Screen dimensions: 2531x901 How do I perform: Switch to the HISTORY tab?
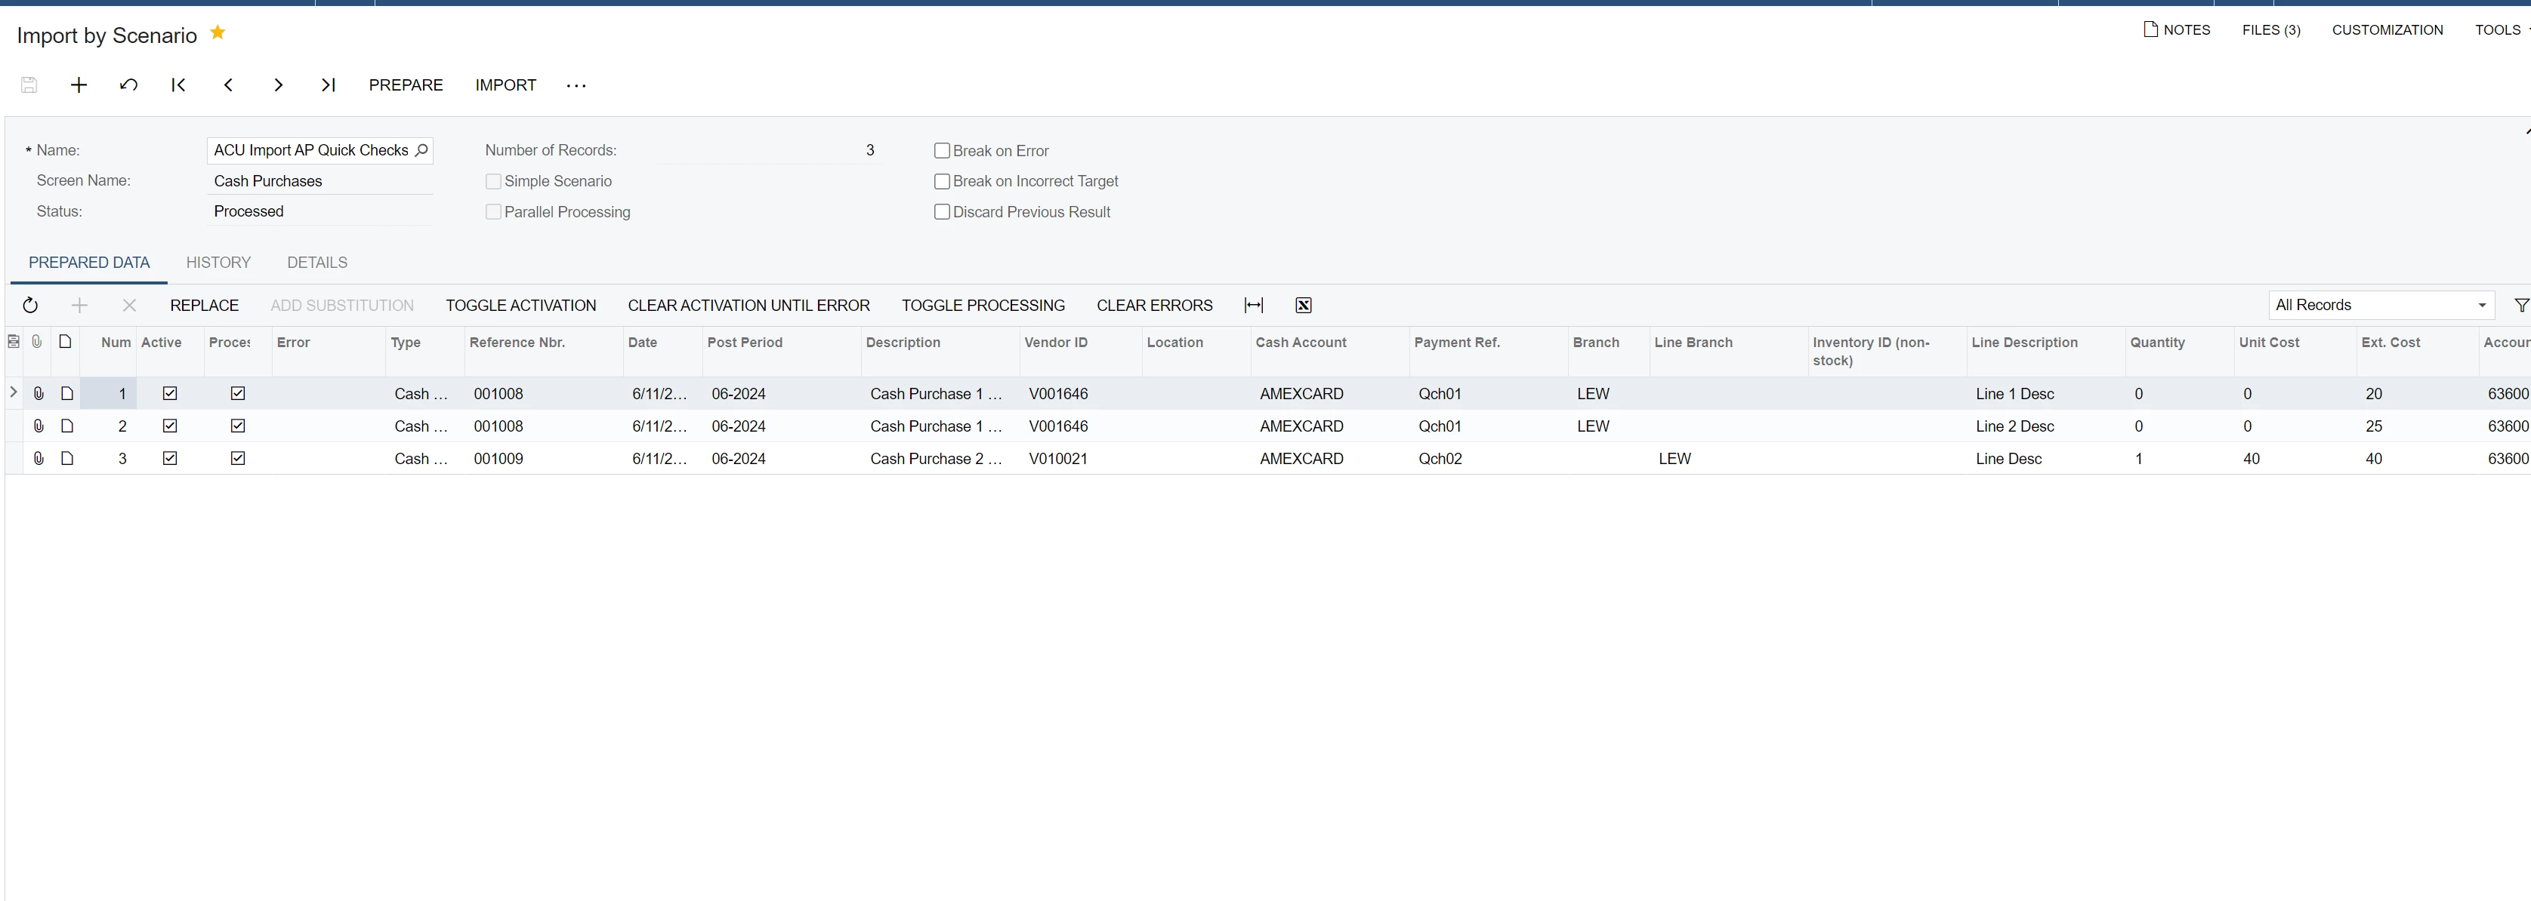[218, 262]
